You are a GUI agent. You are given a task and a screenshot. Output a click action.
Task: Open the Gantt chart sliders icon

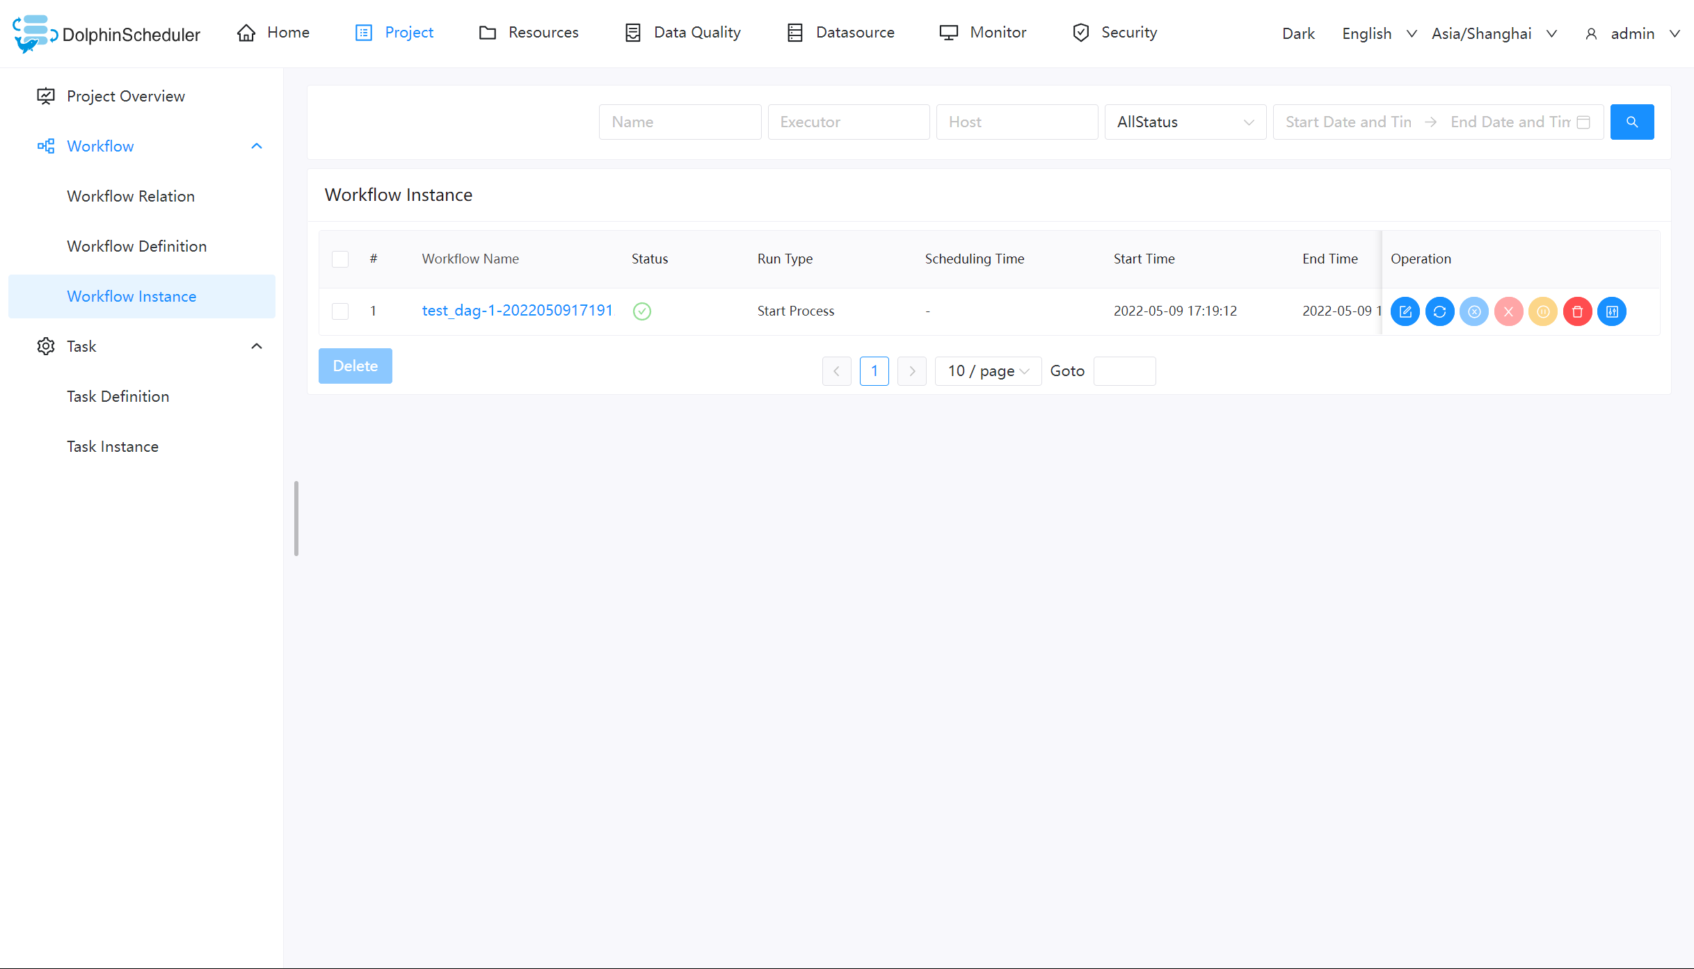[1612, 311]
